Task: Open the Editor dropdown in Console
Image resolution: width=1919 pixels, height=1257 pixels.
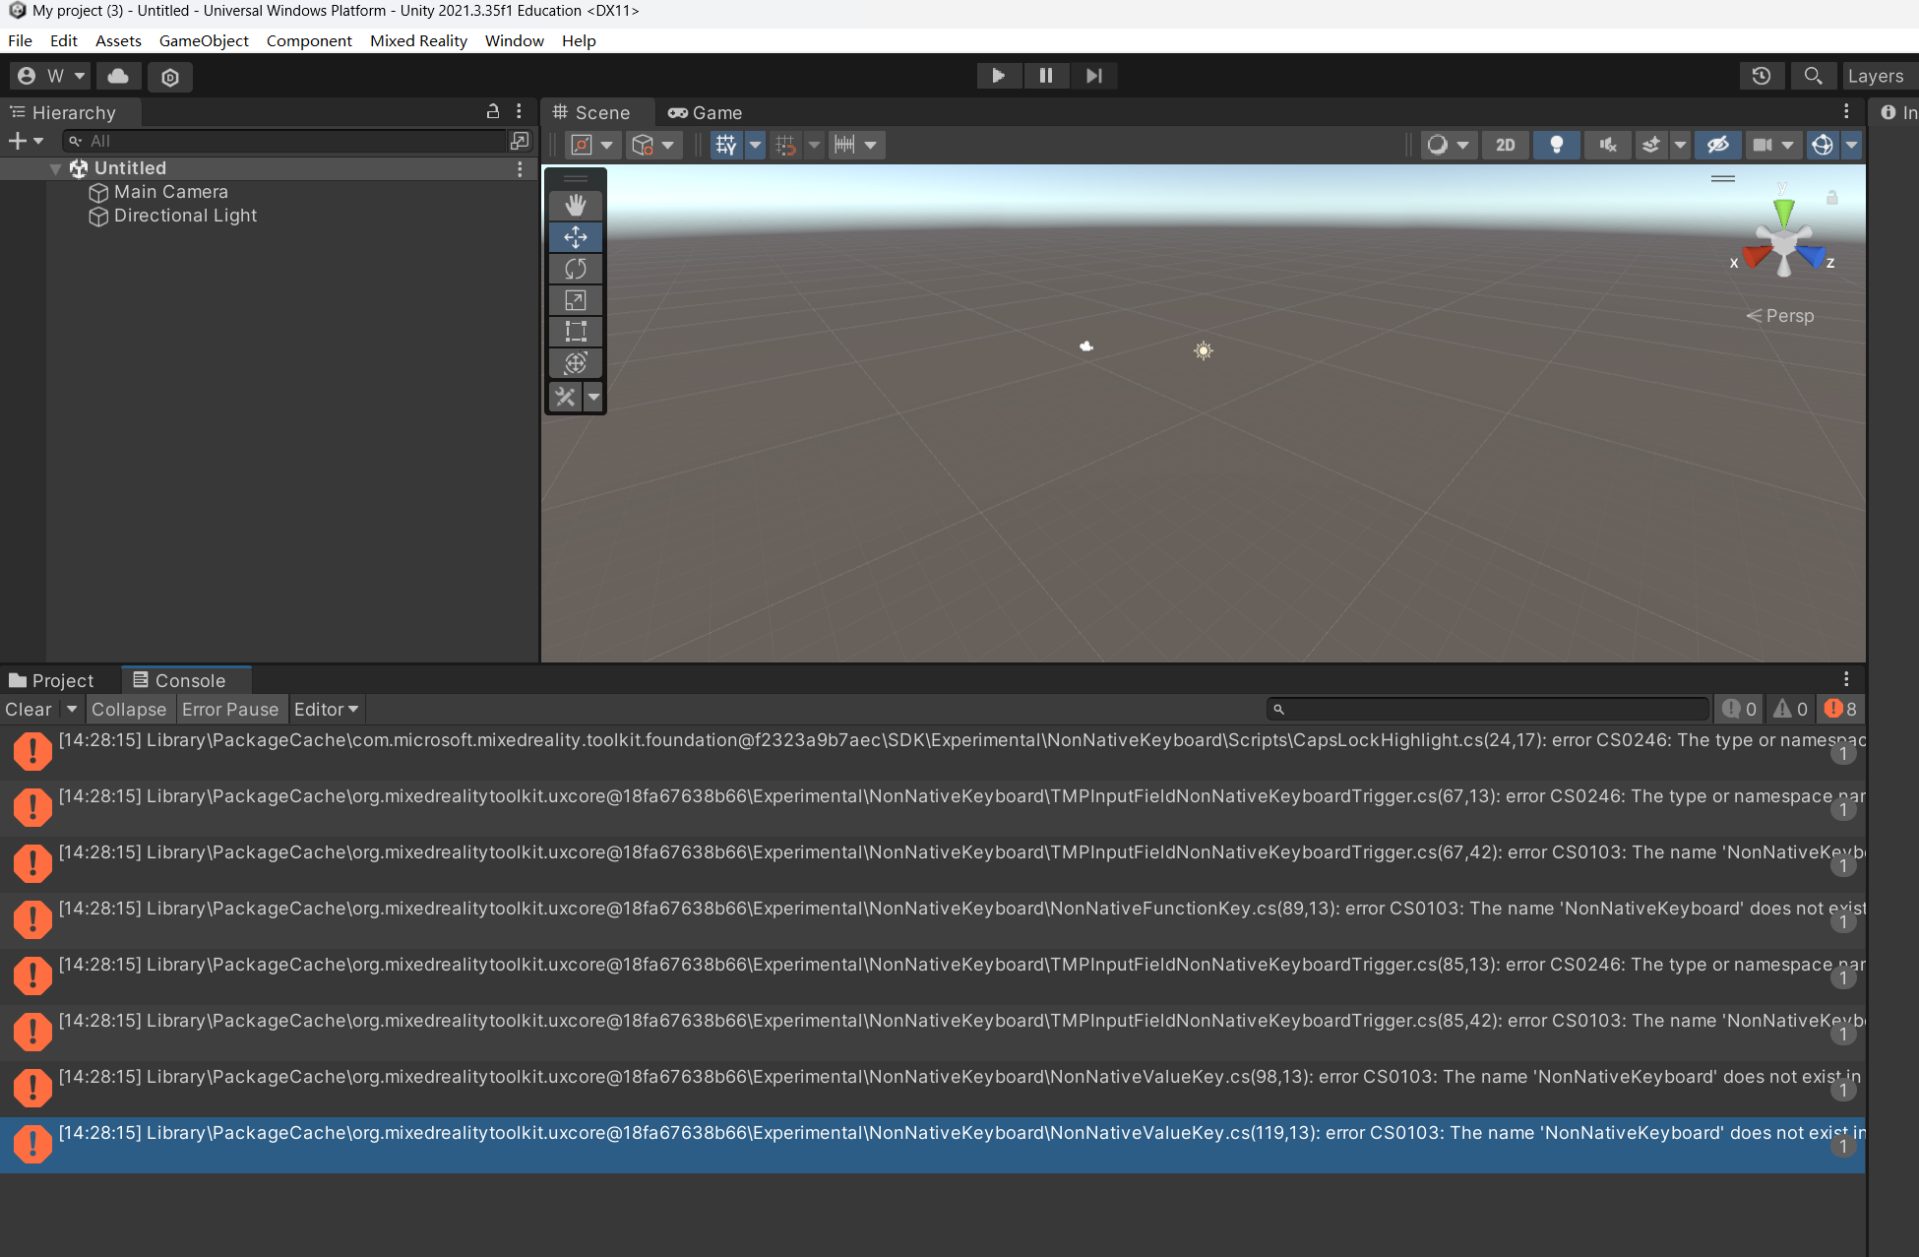Action: coord(326,709)
